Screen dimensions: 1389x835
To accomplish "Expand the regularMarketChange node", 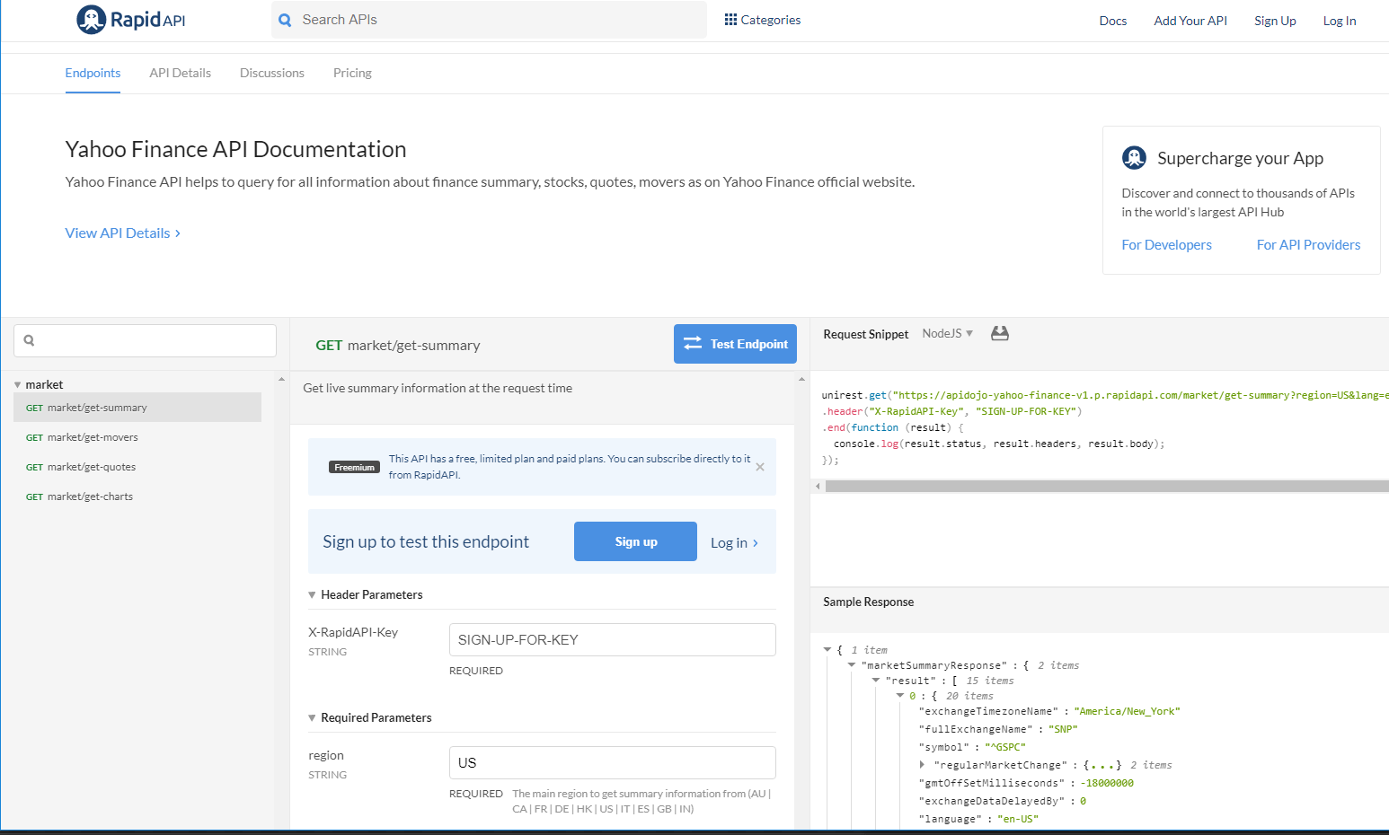I will point(922,765).
